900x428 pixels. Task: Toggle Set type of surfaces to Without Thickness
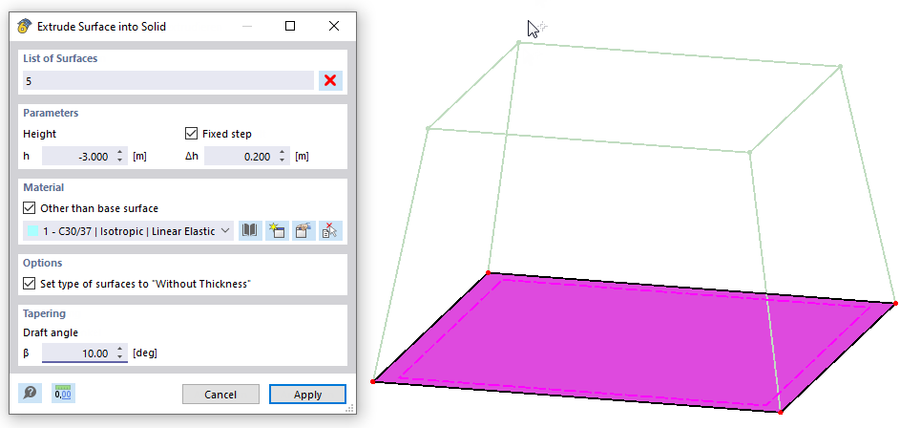29,284
